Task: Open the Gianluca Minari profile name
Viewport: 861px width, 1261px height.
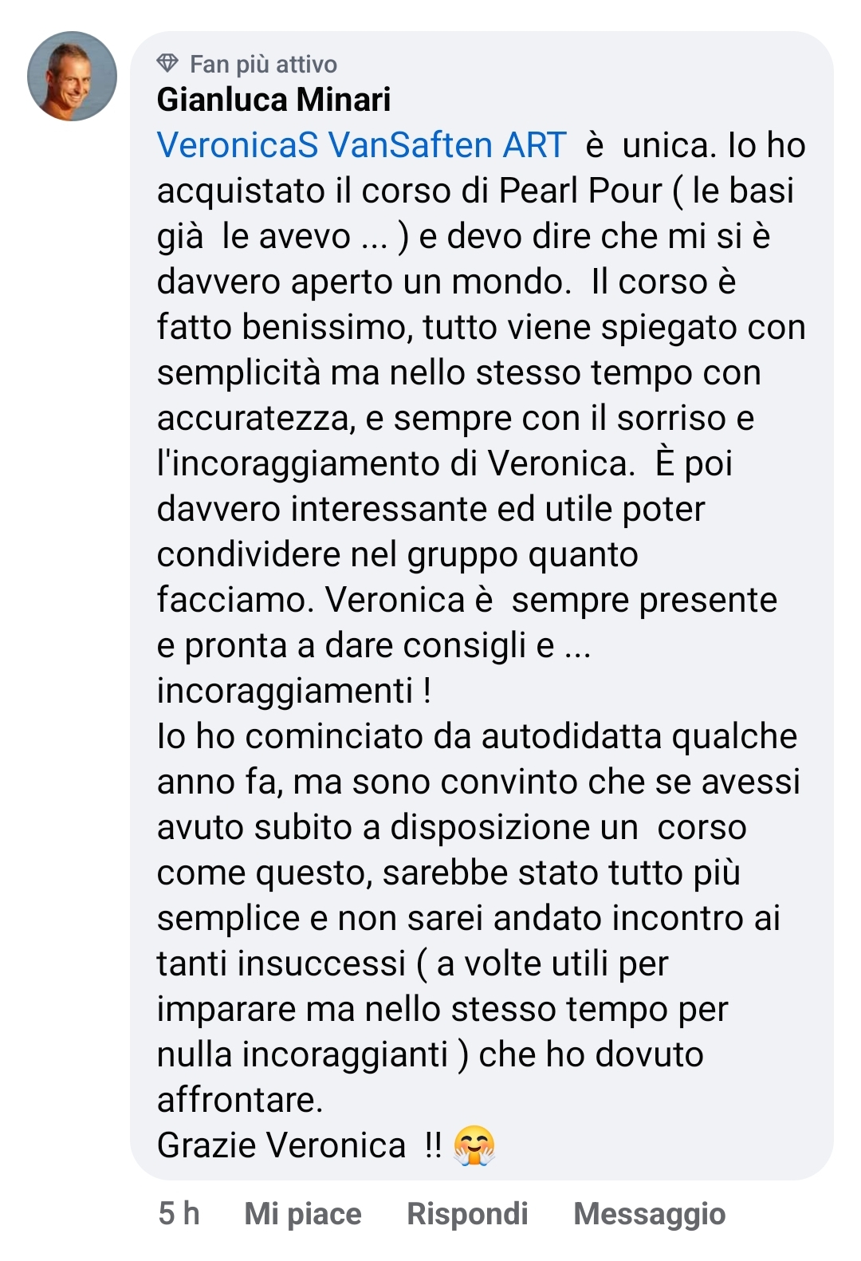Action: 274,100
